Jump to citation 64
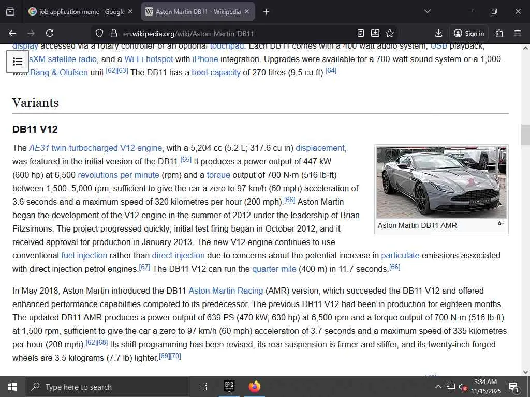Screen dimensions: 530x397 tap(331, 71)
